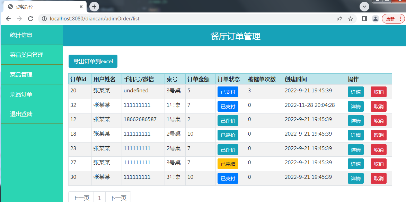This screenshot has height=202, width=406.
Task: View 详情 for order id 20
Action: point(355,92)
